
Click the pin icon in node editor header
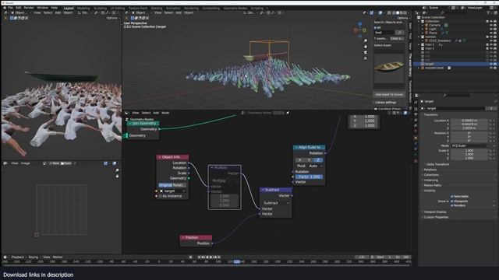click(x=288, y=113)
